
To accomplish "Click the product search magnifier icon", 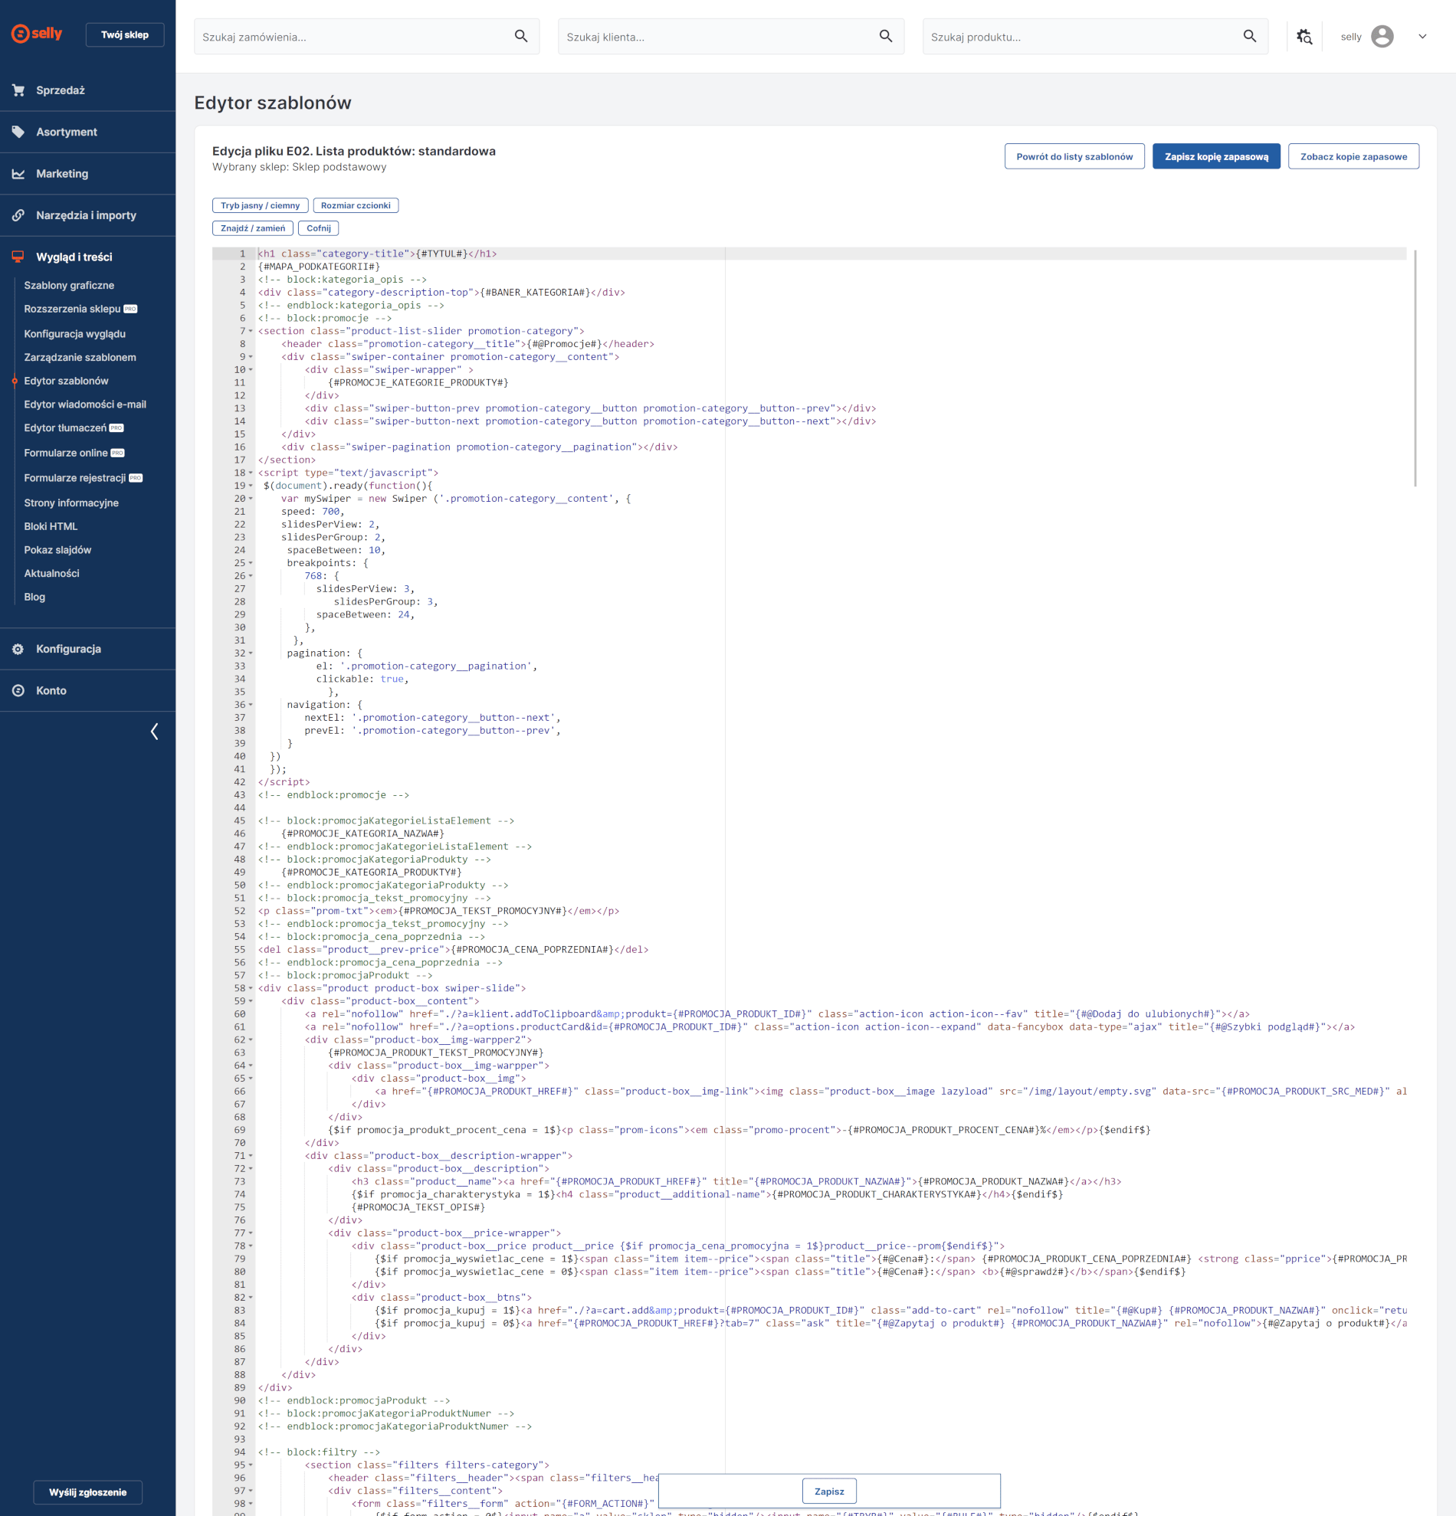I will pos(1249,36).
